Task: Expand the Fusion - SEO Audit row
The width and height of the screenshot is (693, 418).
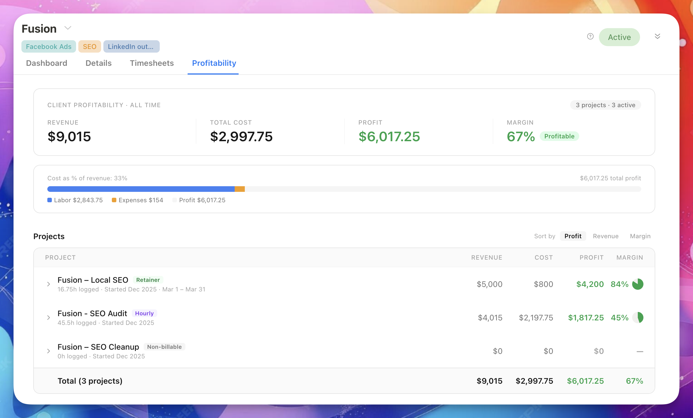Action: pyautogui.click(x=48, y=318)
